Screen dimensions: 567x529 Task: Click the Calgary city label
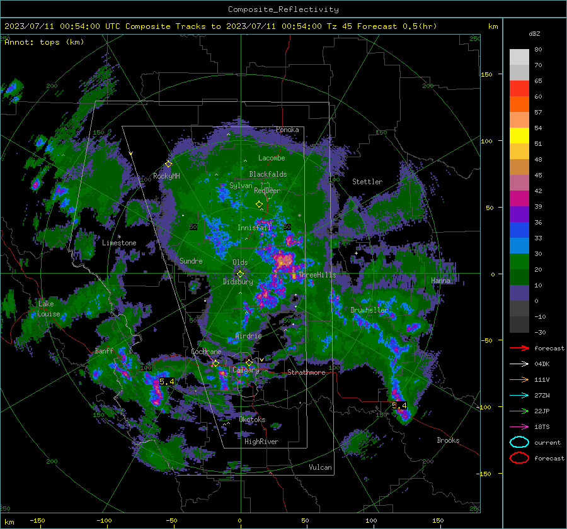point(246,370)
